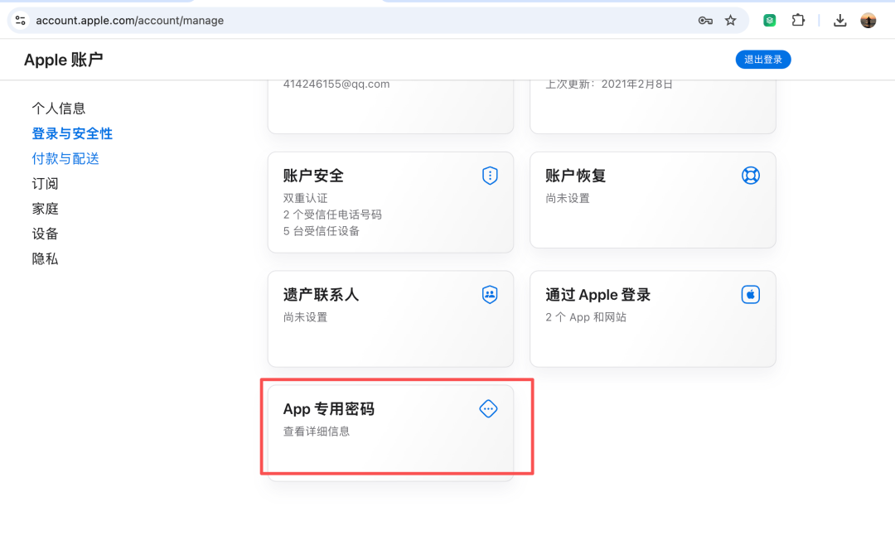The width and height of the screenshot is (895, 540).
Task: Open 订阅 in the sidebar
Action: coord(45,184)
